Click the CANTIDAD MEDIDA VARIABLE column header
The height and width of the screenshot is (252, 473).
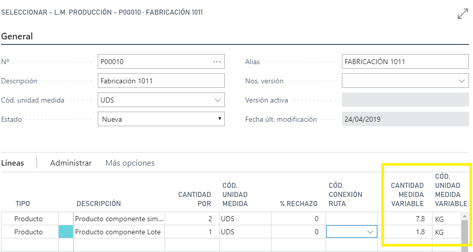point(407,194)
